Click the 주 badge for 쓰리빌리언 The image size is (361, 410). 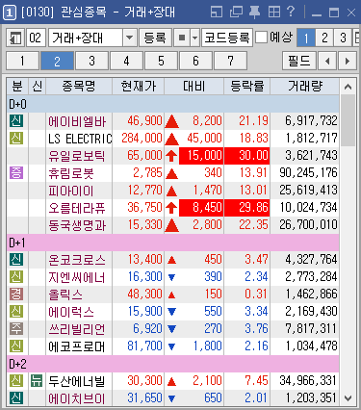click(x=16, y=328)
